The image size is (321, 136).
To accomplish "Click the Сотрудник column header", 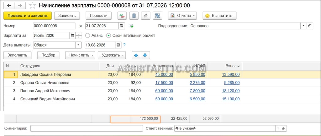I will [59, 66].
